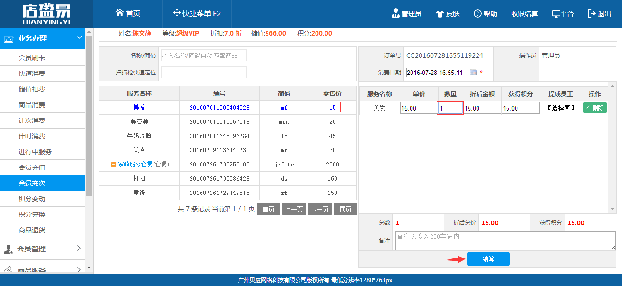The image size is (622, 286).
Task: Click the 店盈易 DIANYINGYI logo
Action: pyautogui.click(x=46, y=14)
